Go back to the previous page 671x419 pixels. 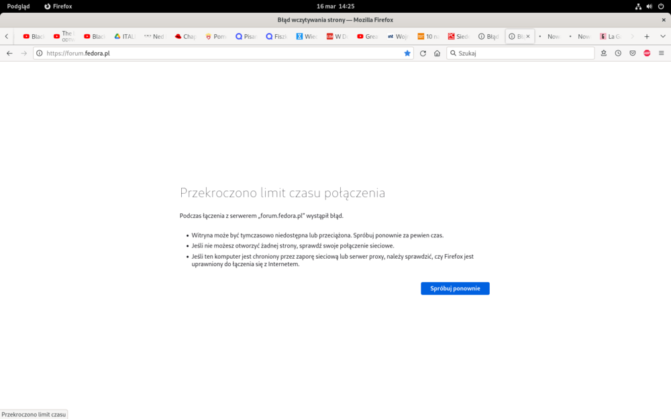pyautogui.click(x=9, y=54)
